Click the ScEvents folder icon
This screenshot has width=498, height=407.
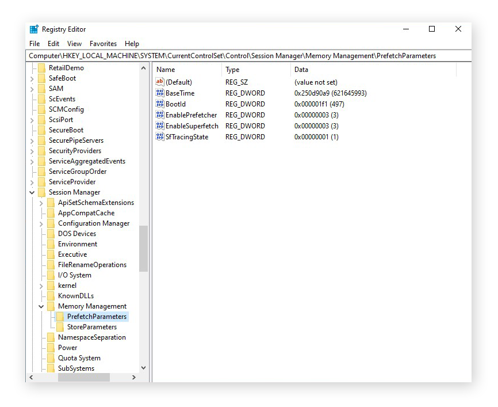[x=41, y=99]
